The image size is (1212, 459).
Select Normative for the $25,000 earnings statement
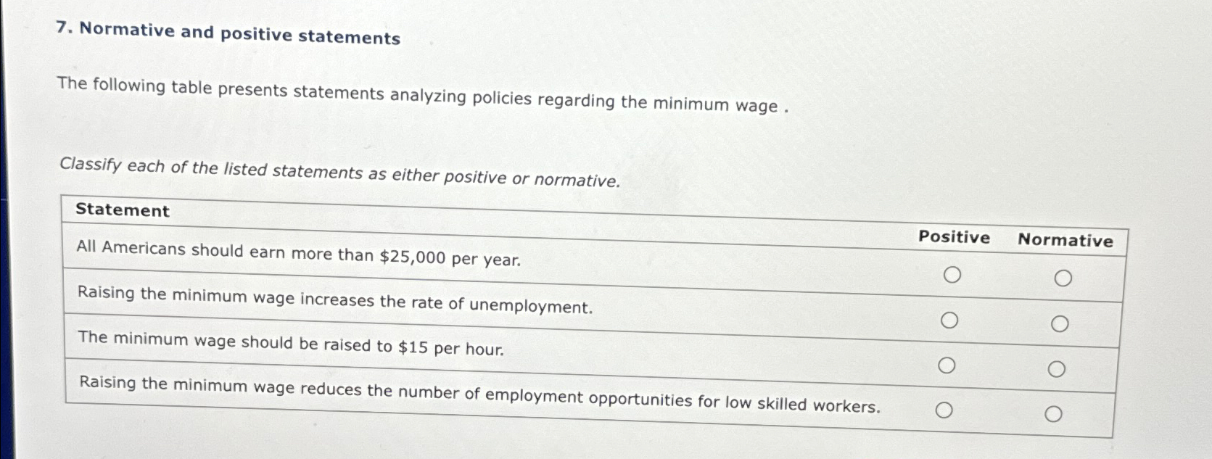click(1063, 276)
